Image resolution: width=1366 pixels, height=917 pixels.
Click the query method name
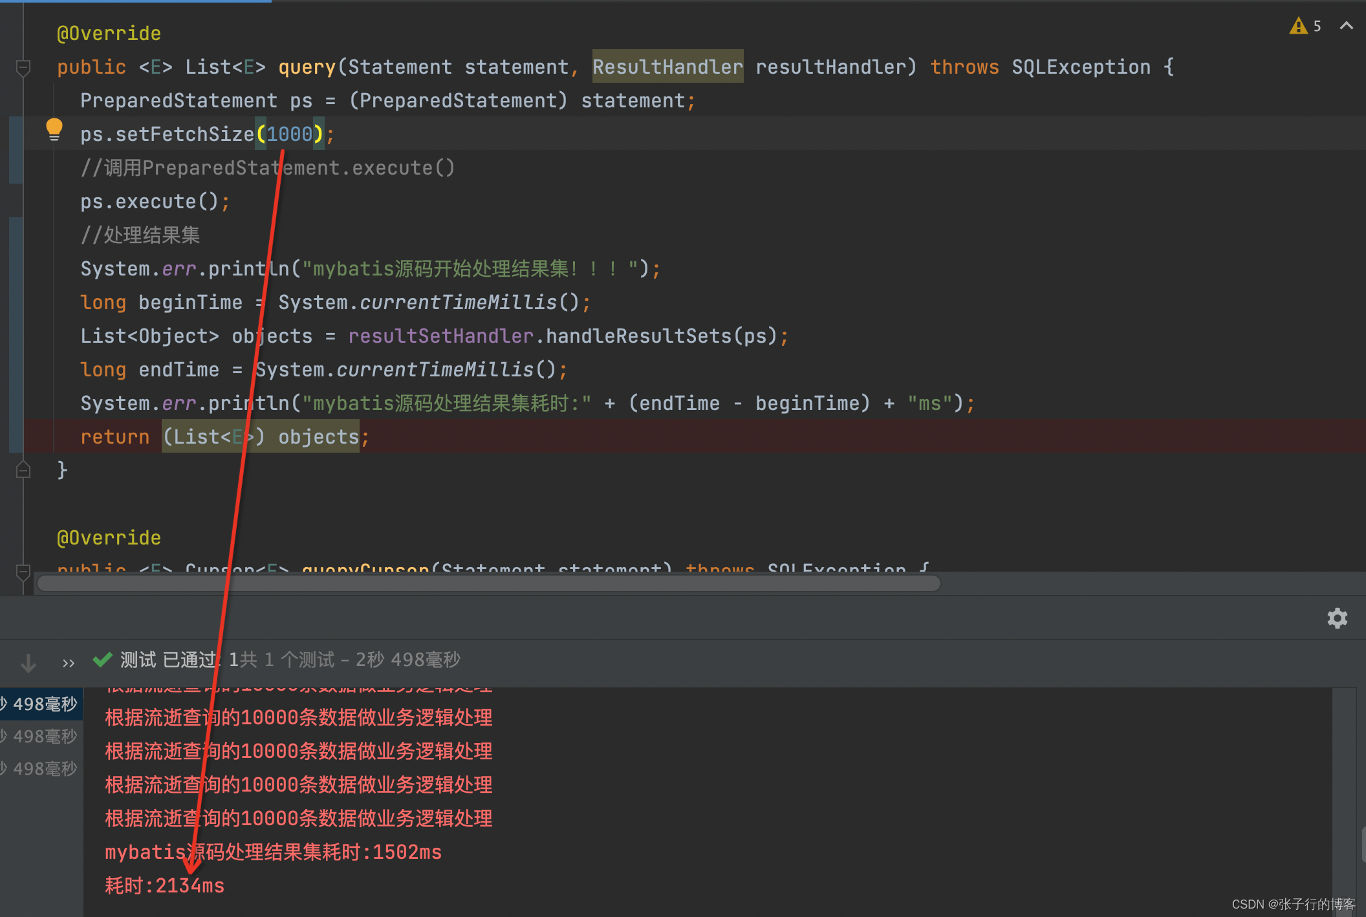307,67
